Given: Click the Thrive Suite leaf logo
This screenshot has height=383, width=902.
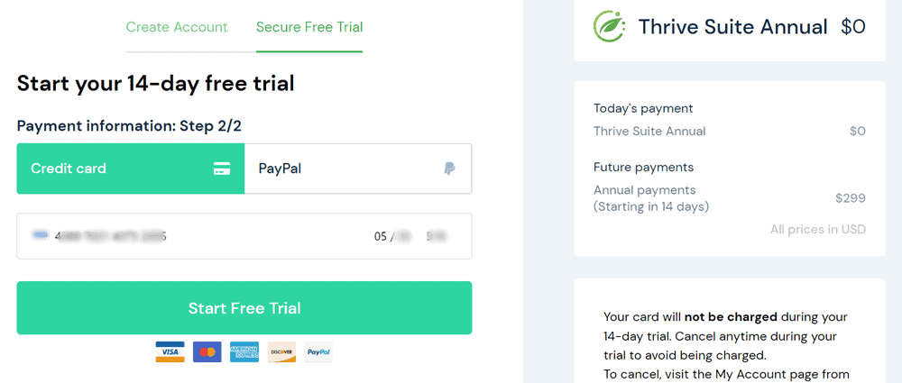Looking at the screenshot, I should point(609,26).
